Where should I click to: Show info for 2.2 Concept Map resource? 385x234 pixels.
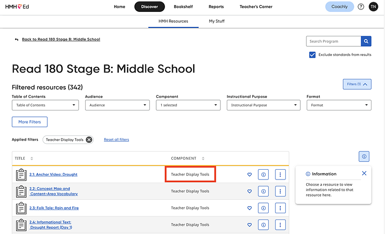263,191
